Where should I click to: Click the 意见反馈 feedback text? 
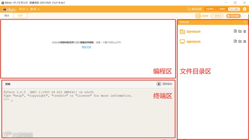tap(196, 9)
